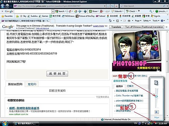Open the Google toolbar Share menu
This screenshot has height=126, width=169.
[x=94, y=11]
